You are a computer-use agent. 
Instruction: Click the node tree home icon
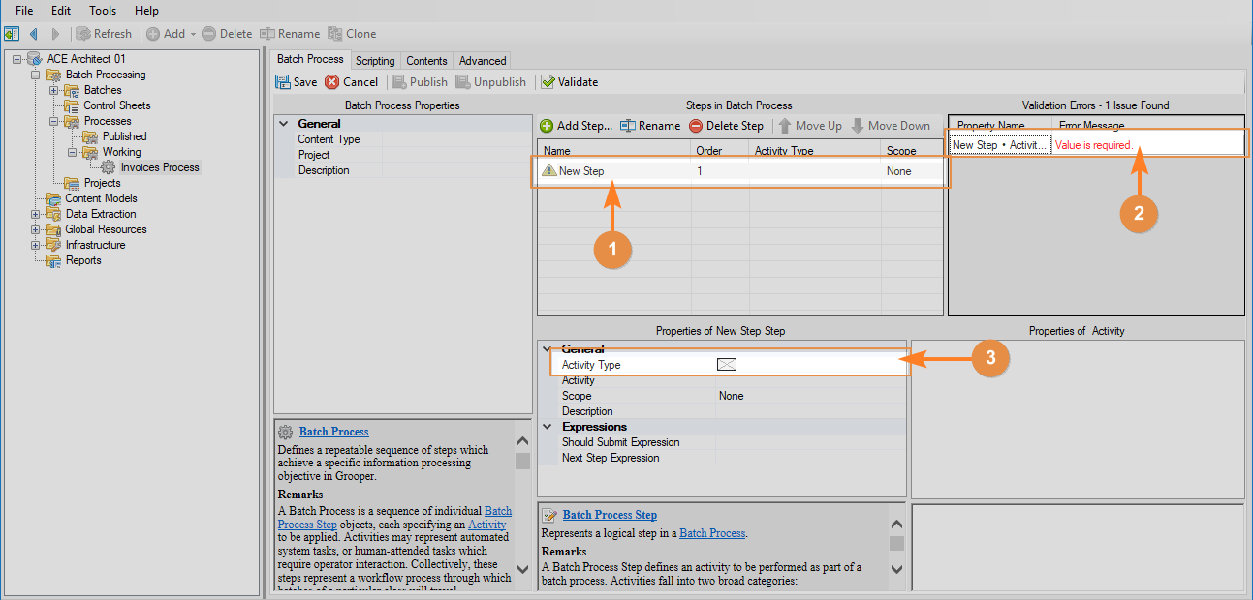point(12,34)
